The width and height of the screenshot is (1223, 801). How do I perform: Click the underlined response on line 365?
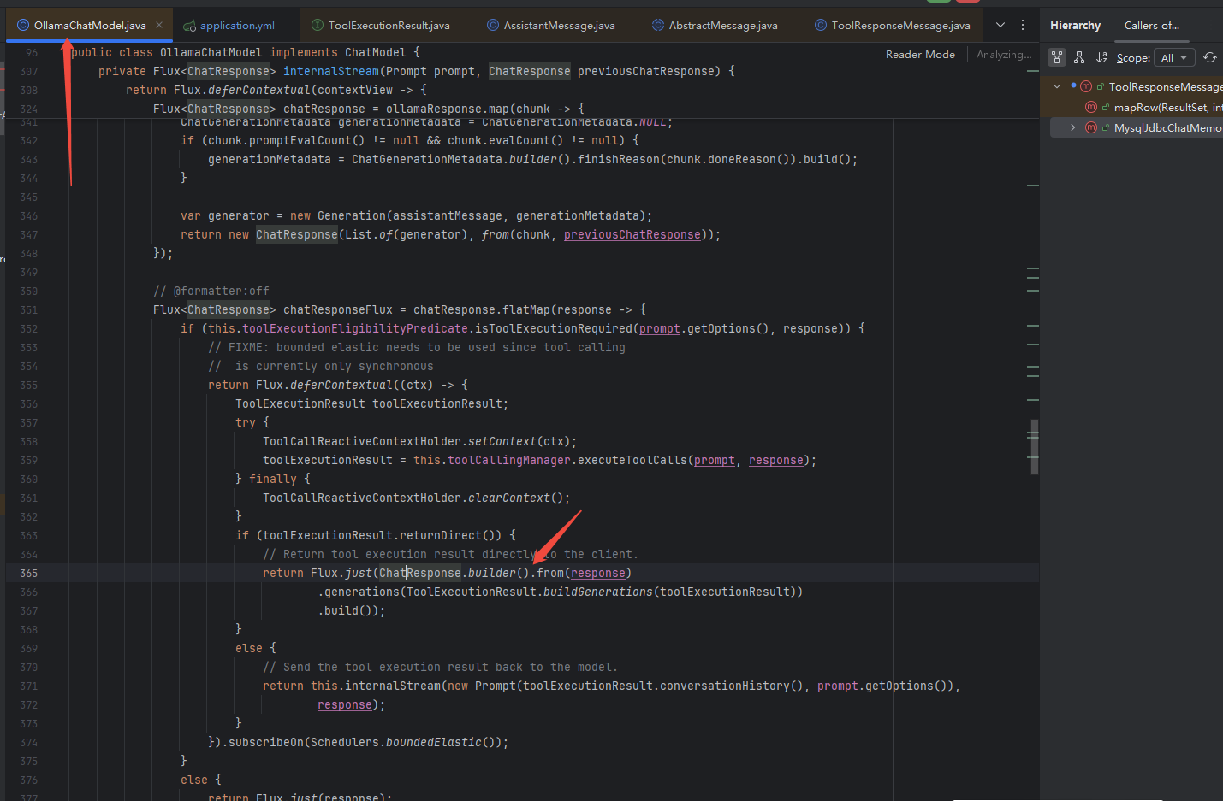[597, 573]
